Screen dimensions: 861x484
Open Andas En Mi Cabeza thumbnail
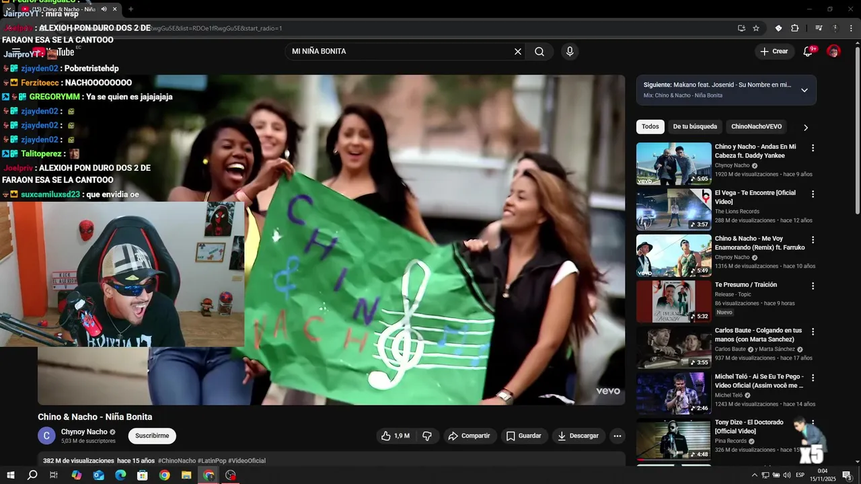[673, 163]
